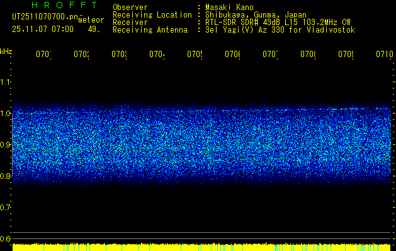This screenshot has width=396, height=251.
Task: Click the 0710 time marker on axis
Action: click(x=383, y=55)
